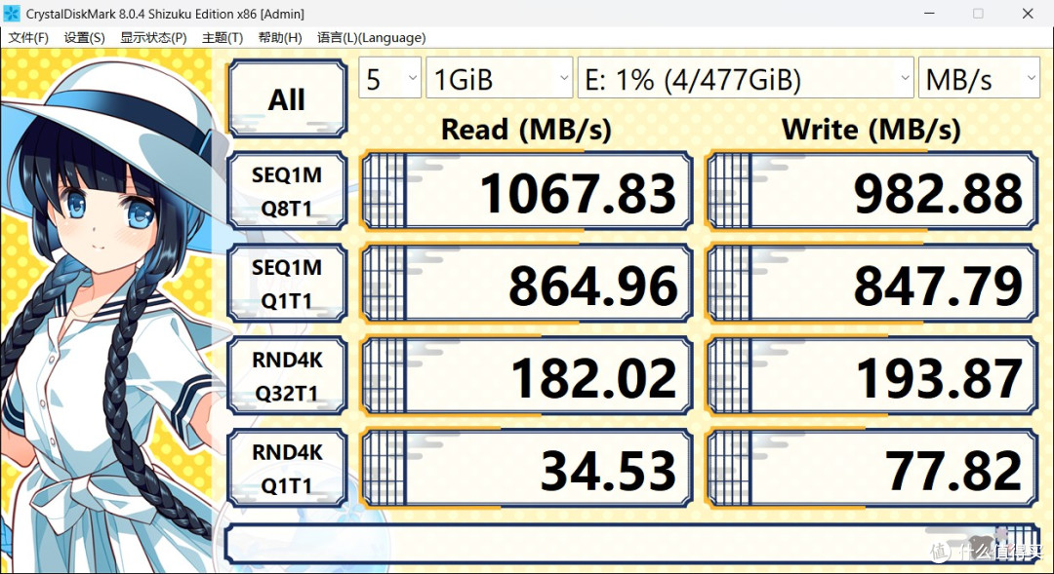Image resolution: width=1054 pixels, height=574 pixels.
Task: Close the CrystalDiskMark window
Action: [x=1028, y=14]
